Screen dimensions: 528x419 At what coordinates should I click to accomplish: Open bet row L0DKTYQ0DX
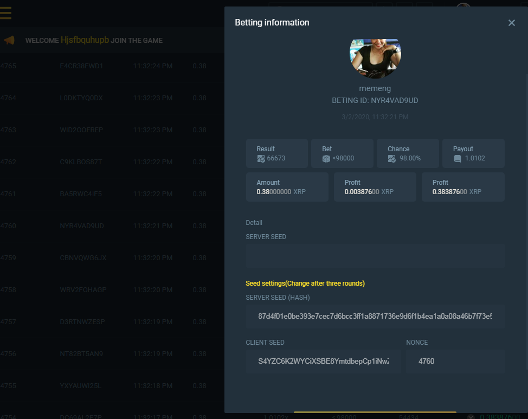click(81, 98)
